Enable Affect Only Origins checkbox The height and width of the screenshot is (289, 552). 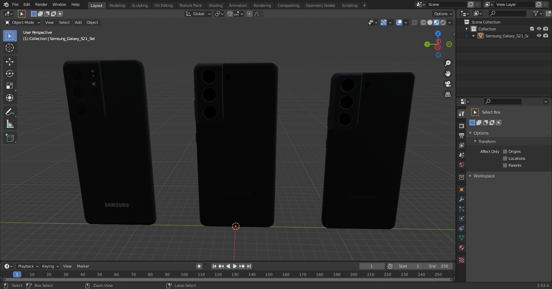pyautogui.click(x=505, y=152)
